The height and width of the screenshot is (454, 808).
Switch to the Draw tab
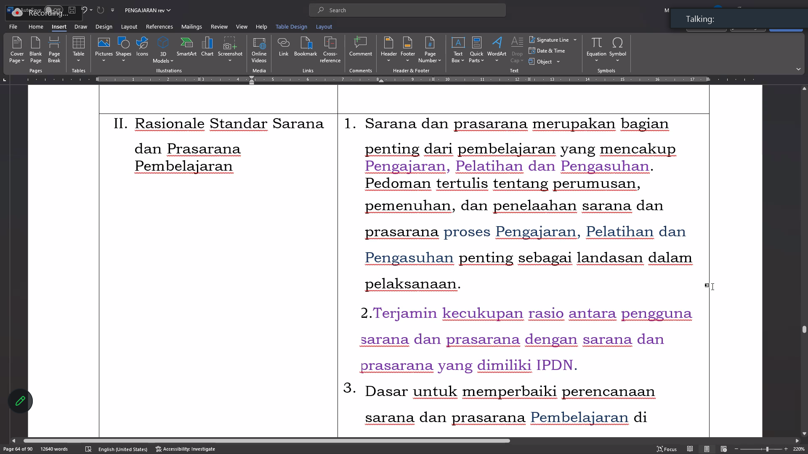tap(81, 26)
